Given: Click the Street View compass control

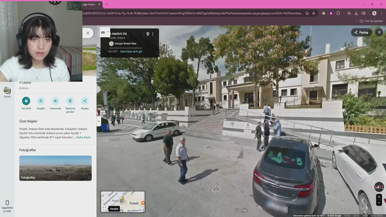Looking at the screenshot, I should coord(379,187).
